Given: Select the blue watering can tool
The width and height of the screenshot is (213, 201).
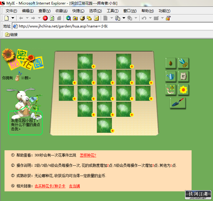Looking at the screenshot, I should 171,76.
